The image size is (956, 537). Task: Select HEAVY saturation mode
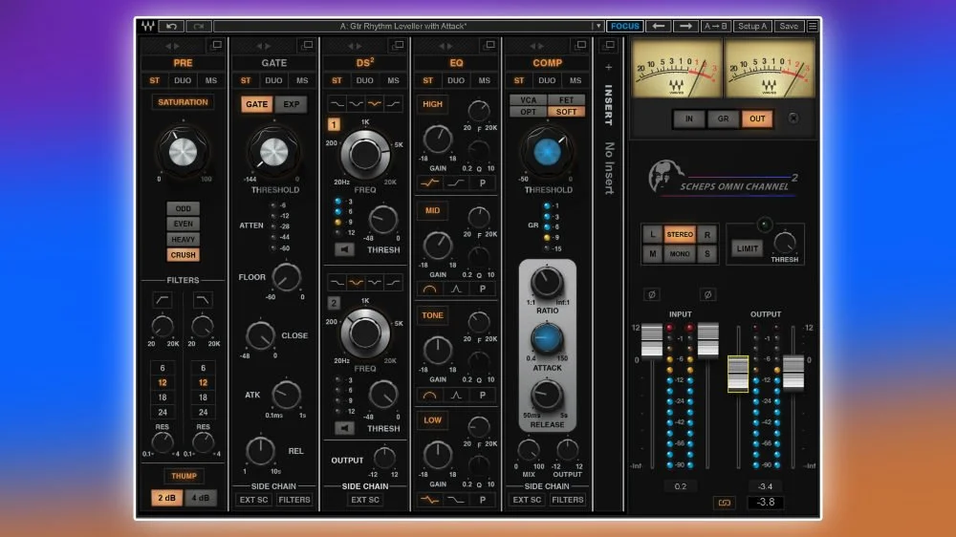pos(183,240)
